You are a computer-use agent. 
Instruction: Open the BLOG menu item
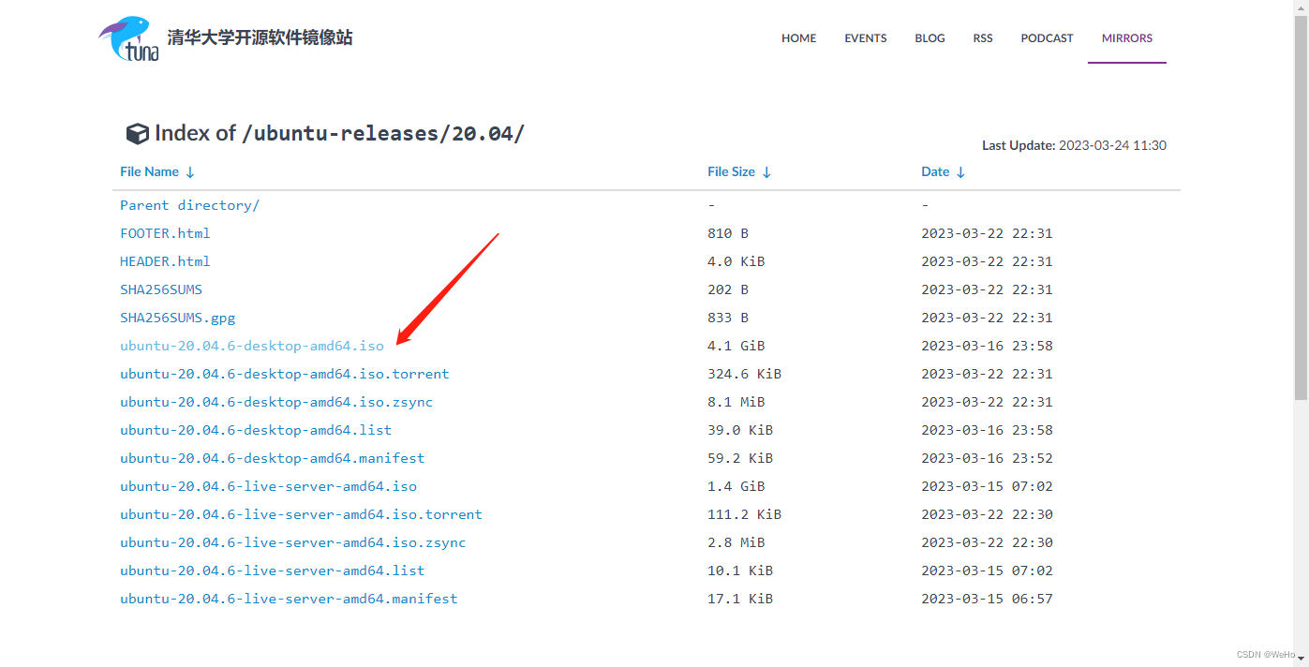click(930, 38)
